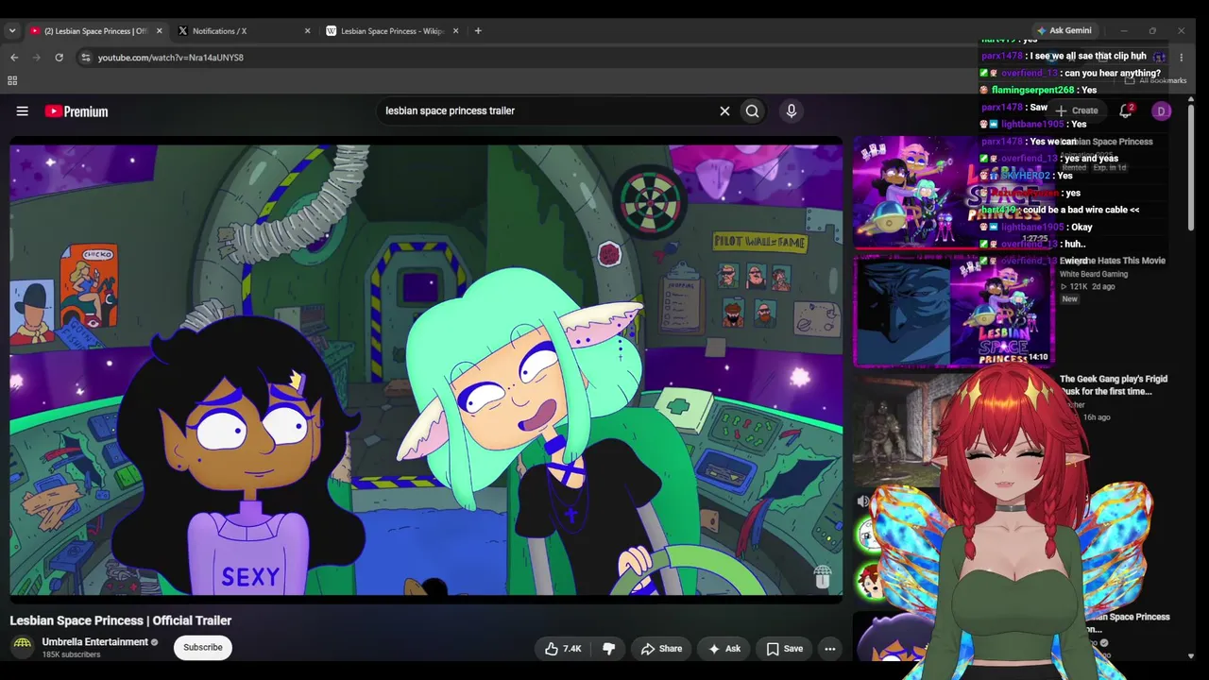Open Umbrella Entertainment channel avatar

22,647
